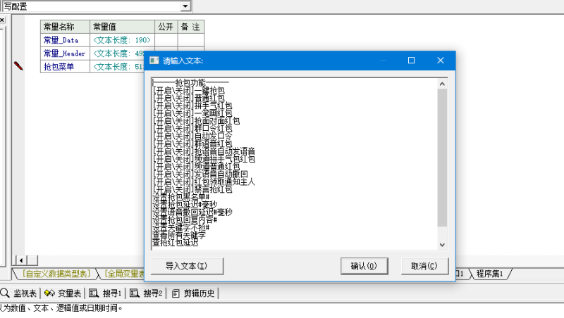Click the horizontal scrollbar left arrow
The image size is (564, 318).
pos(21,260)
